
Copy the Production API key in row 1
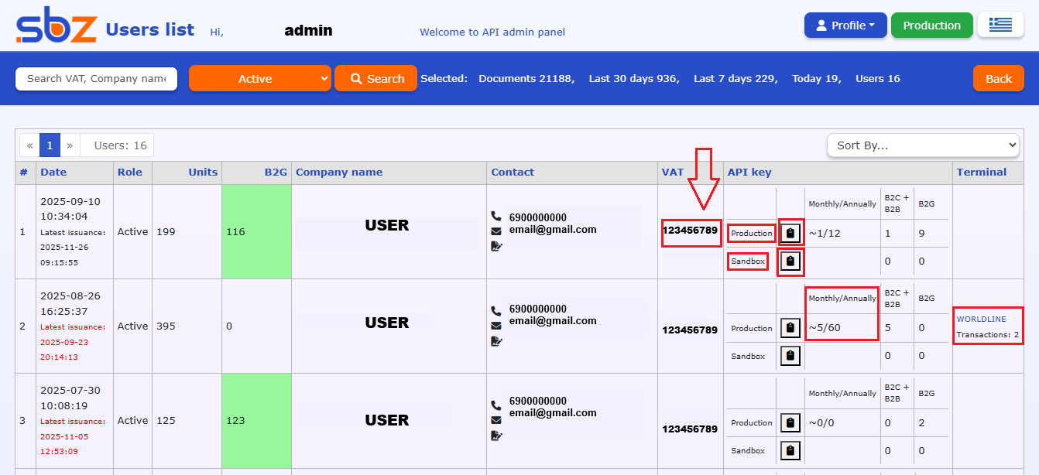pyautogui.click(x=790, y=233)
